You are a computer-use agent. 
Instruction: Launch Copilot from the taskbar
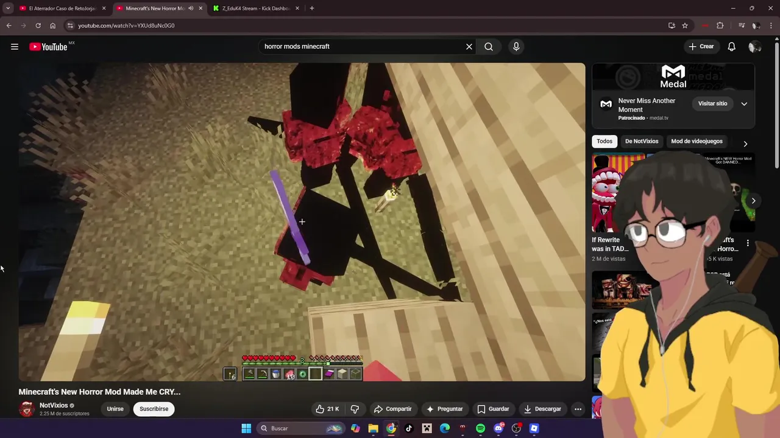355,428
